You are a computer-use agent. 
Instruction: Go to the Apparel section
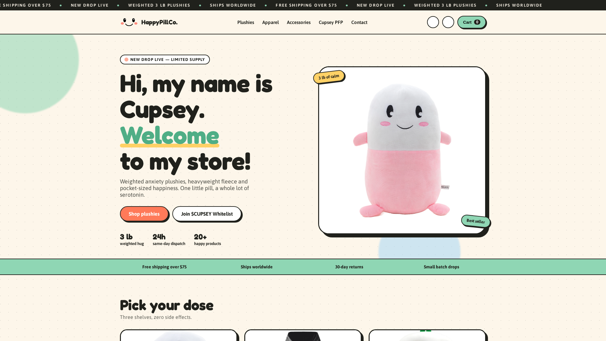coord(270,22)
